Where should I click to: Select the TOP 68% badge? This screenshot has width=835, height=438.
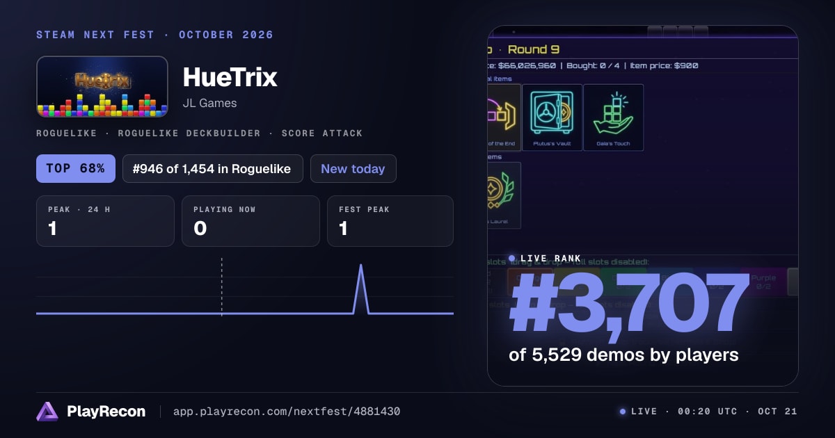pyautogui.click(x=76, y=168)
